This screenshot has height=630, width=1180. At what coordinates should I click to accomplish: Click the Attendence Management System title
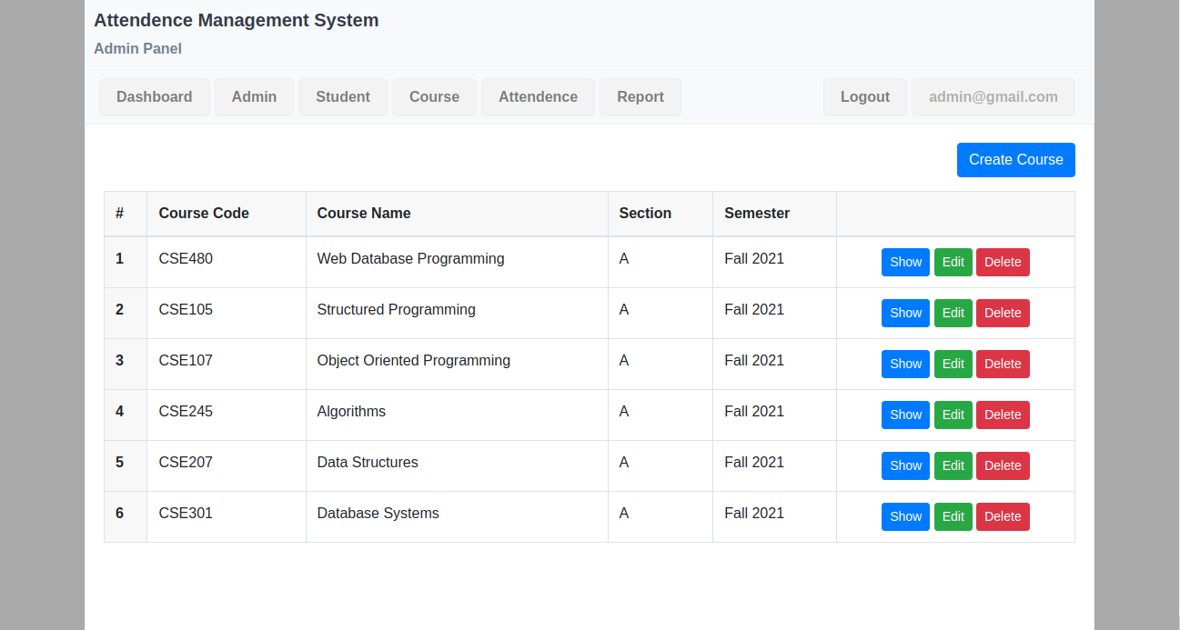tap(236, 20)
